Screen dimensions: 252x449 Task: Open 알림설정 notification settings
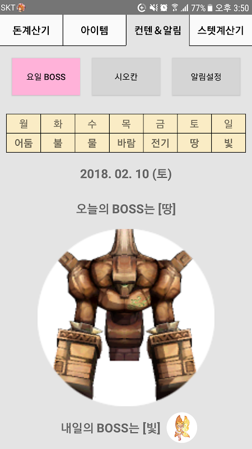(x=206, y=77)
